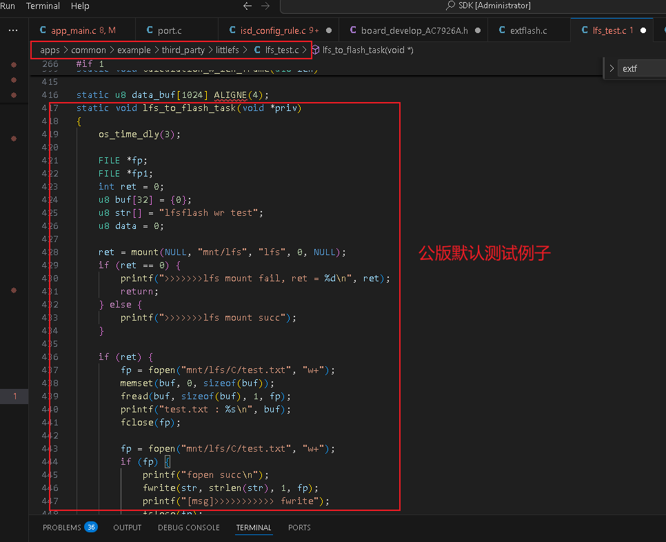This screenshot has width=666, height=542.
Task: Select the isd_config_rule.c editor tab
Action: (x=279, y=30)
